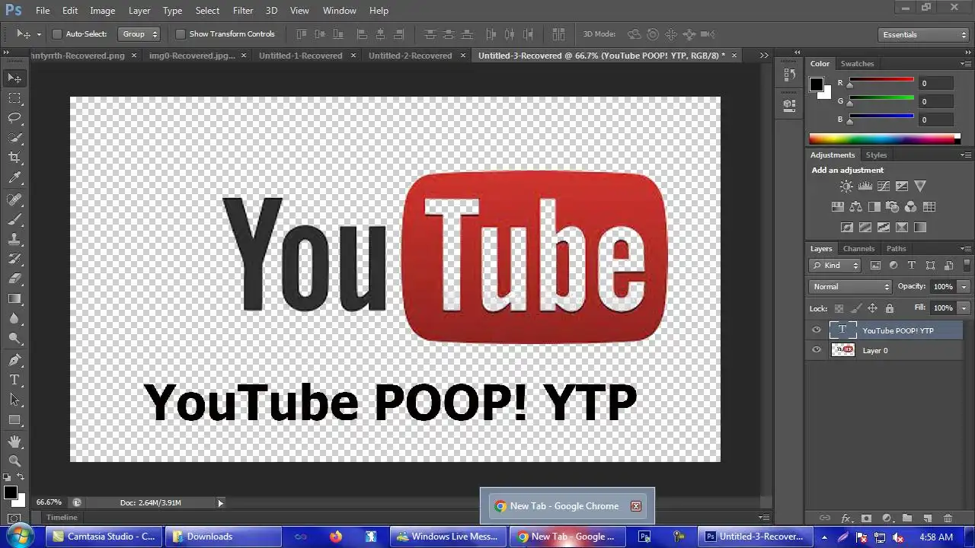Screen dimensions: 975x548
Task: Select the Path Selection tool
Action: coord(14,400)
